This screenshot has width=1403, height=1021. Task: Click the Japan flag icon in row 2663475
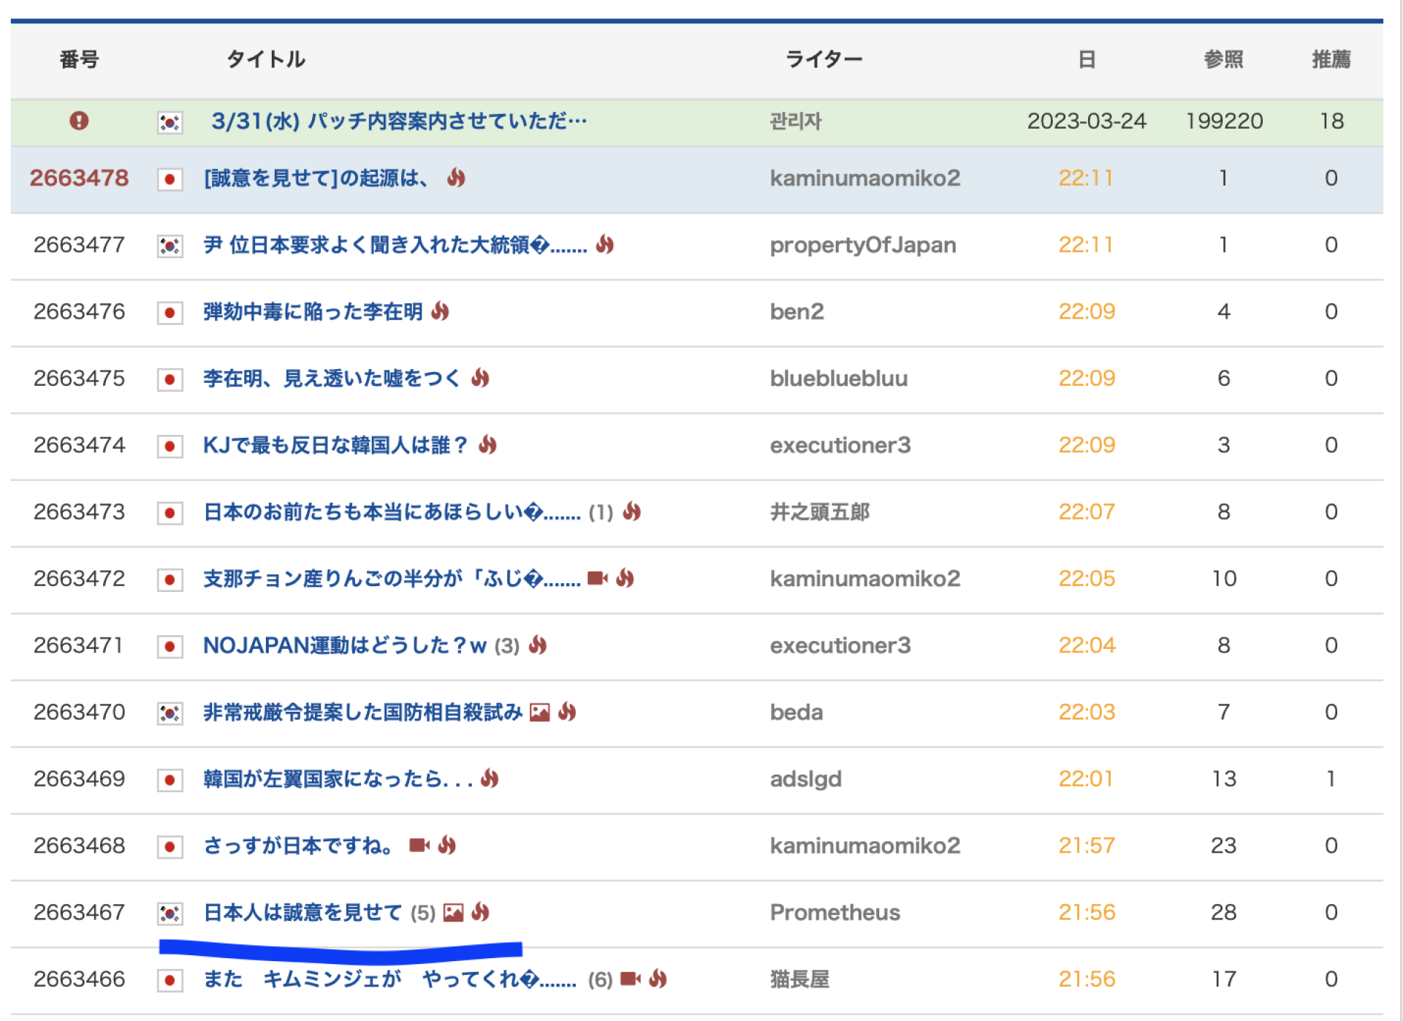click(170, 379)
